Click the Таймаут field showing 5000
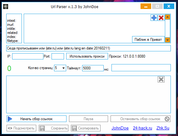 (x=93, y=68)
